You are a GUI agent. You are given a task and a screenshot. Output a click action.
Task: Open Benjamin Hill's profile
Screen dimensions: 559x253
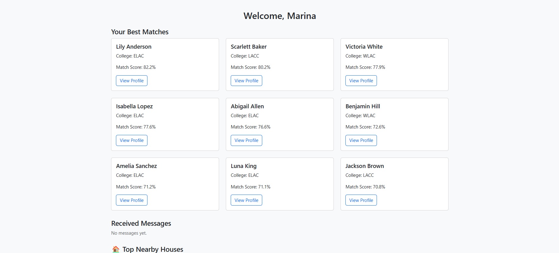(361, 140)
